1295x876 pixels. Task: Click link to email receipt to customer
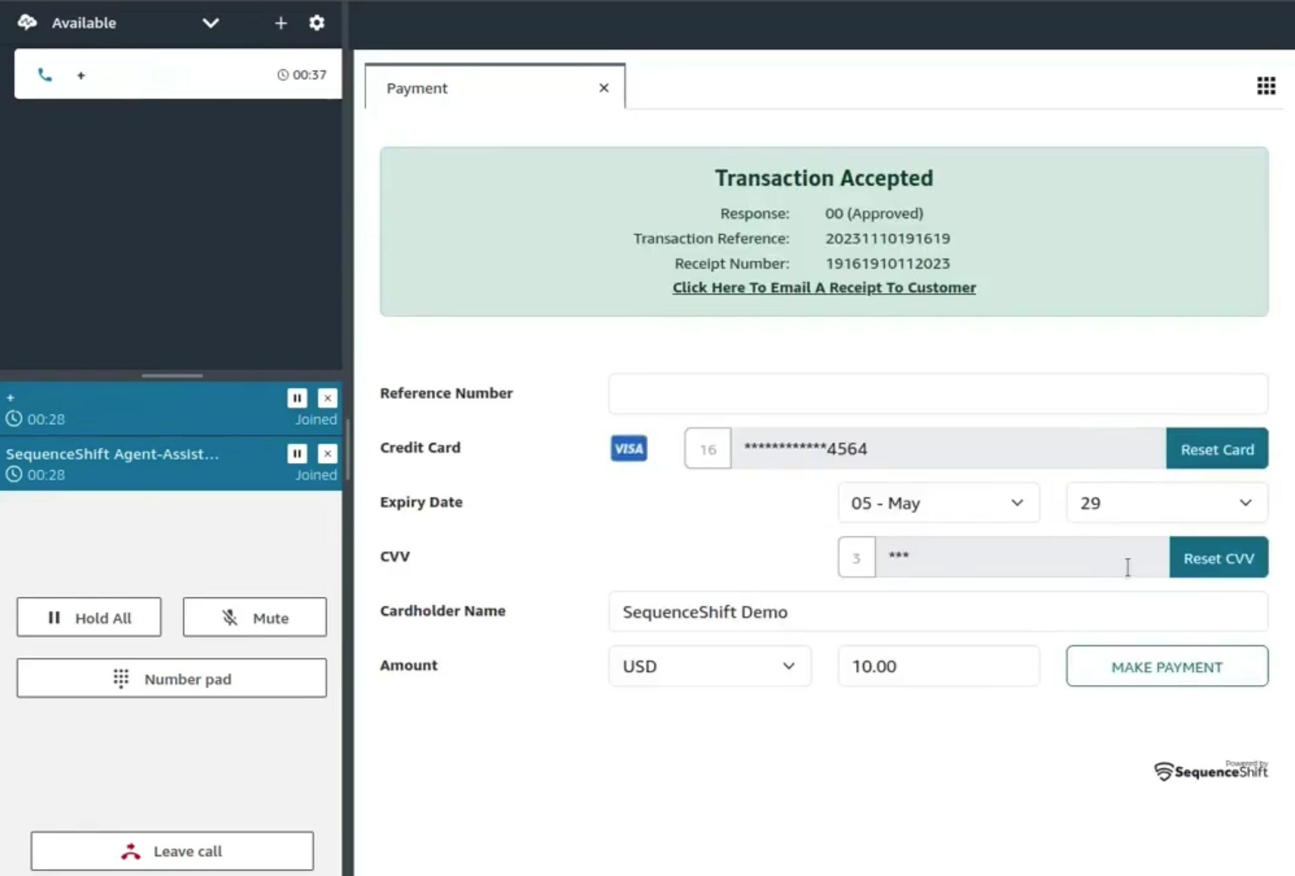coord(824,287)
